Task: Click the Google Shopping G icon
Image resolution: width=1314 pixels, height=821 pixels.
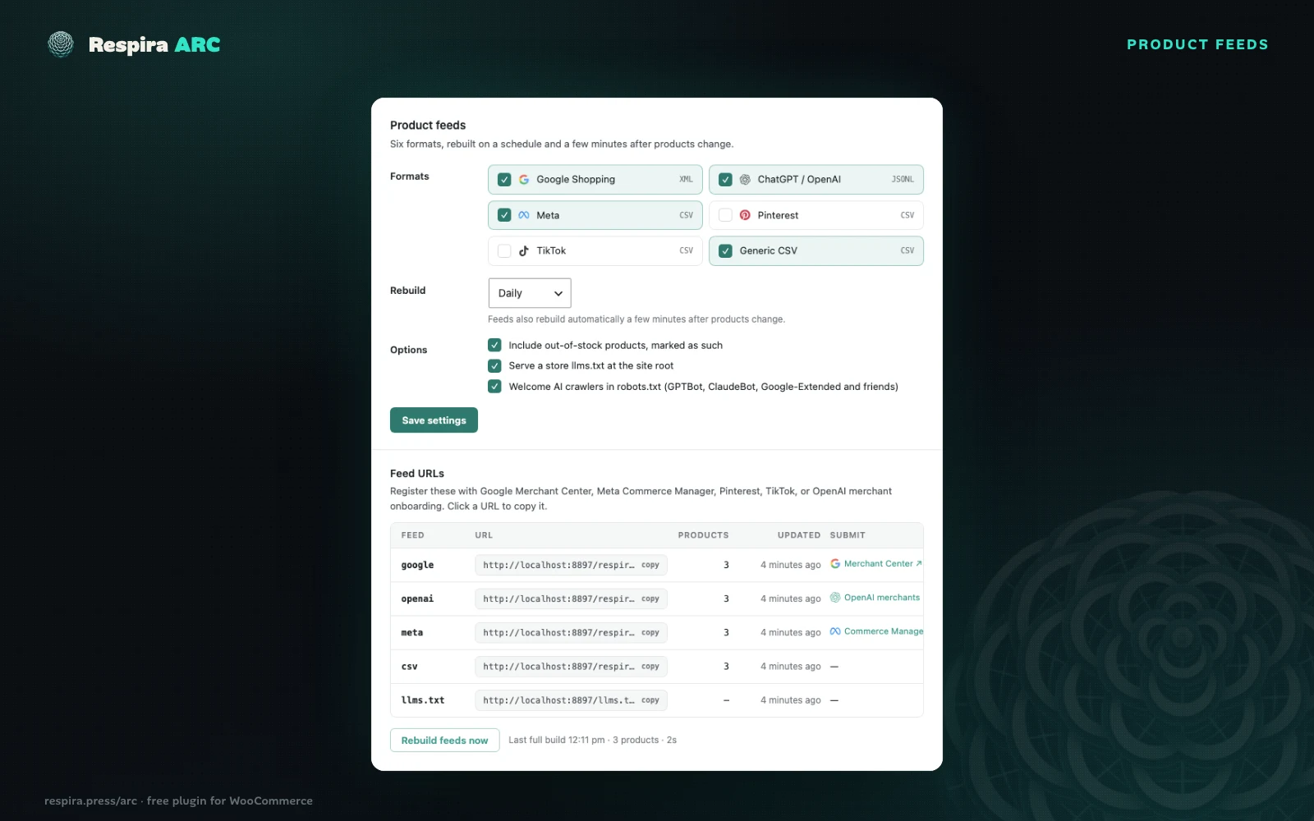Action: point(524,180)
